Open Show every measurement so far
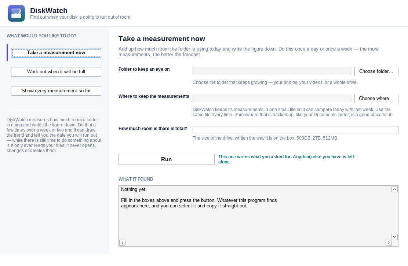 pos(56,91)
